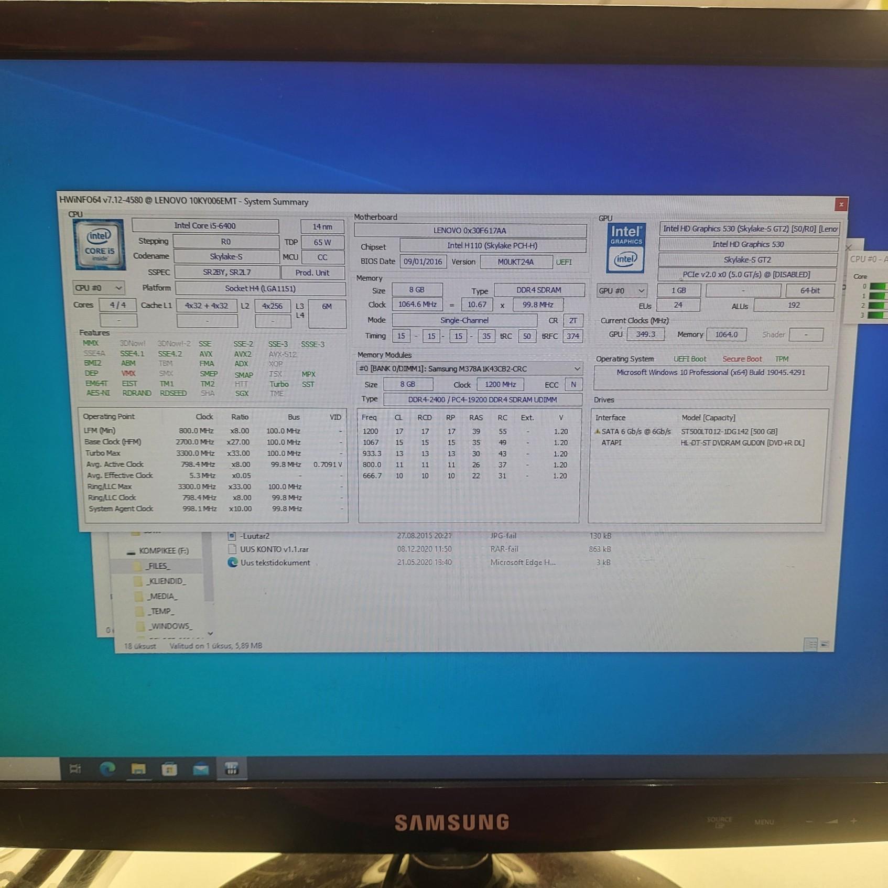The image size is (888, 888).
Task: Switch Explorer to large icons view
Action: [x=825, y=644]
